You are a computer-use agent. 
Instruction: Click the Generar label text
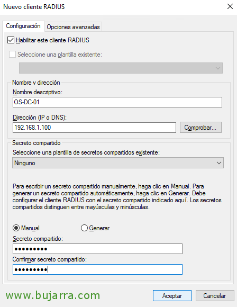(x=99, y=228)
